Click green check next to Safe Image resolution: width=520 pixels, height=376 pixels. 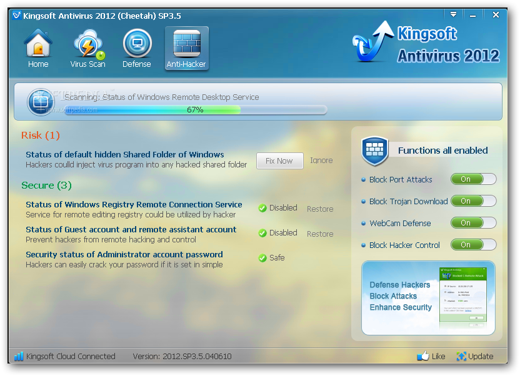coord(262,258)
